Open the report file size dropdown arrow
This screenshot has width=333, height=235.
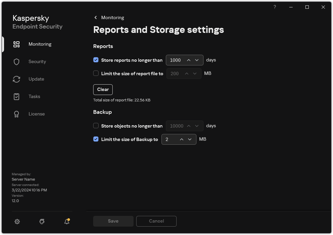point(194,73)
